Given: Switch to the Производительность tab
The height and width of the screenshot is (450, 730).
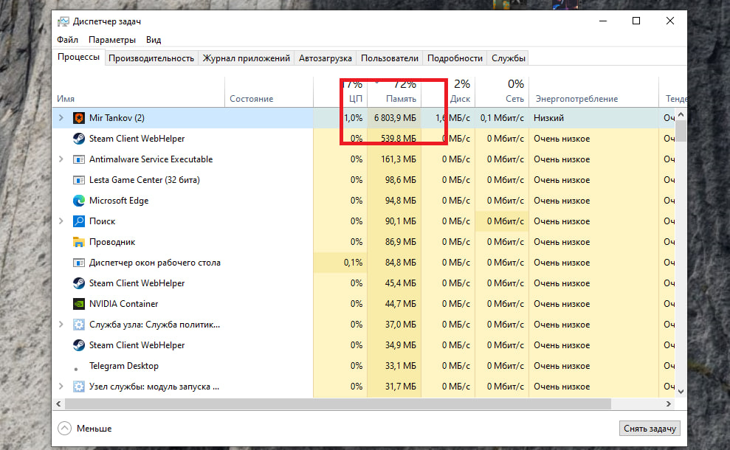Looking at the screenshot, I should 151,58.
